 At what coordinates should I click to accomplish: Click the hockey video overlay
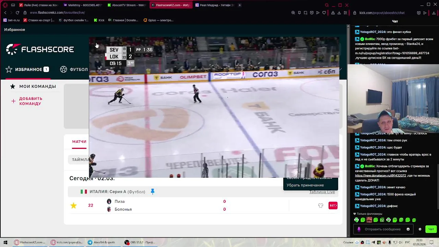(x=214, y=107)
